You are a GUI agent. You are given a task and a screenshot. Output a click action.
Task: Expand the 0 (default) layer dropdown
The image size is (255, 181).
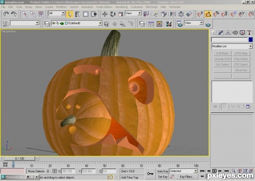(100, 23)
